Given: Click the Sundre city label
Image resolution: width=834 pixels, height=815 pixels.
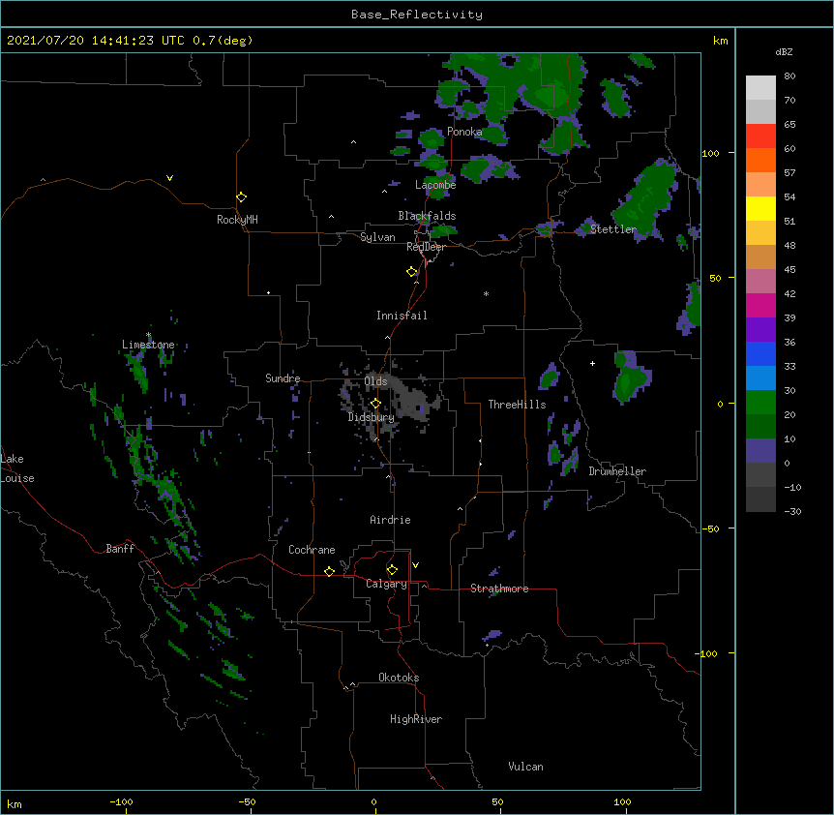Looking at the screenshot, I should [283, 378].
